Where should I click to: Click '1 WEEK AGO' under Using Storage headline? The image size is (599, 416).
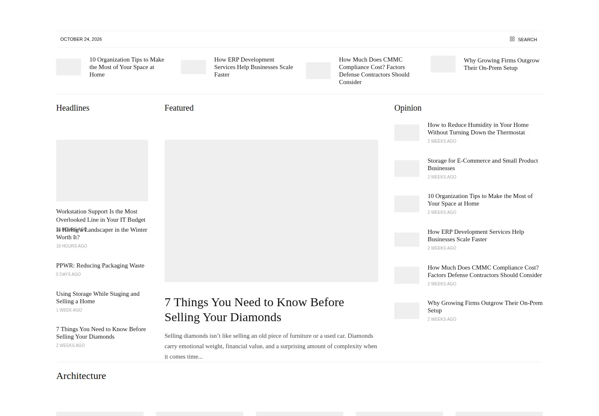(69, 310)
